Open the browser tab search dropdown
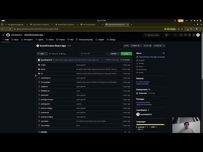203x152 pixels. coord(2,24)
